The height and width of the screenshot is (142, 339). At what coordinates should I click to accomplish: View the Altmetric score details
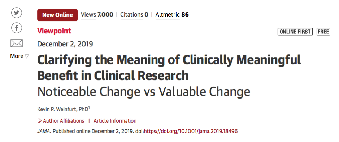[x=172, y=15]
